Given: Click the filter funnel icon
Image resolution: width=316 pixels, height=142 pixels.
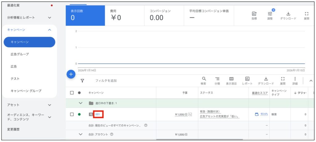Looking at the screenshot, I should point(82,81).
